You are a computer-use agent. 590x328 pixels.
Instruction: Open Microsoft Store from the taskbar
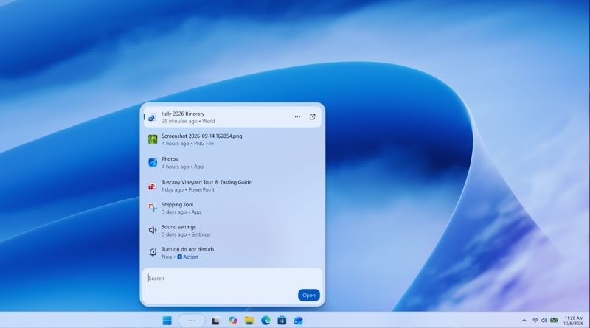282,321
